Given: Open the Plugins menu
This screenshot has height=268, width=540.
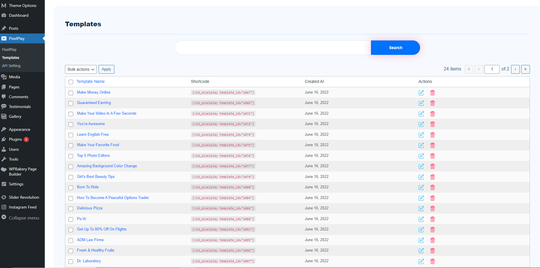Looking at the screenshot, I should [x=15, y=139].
